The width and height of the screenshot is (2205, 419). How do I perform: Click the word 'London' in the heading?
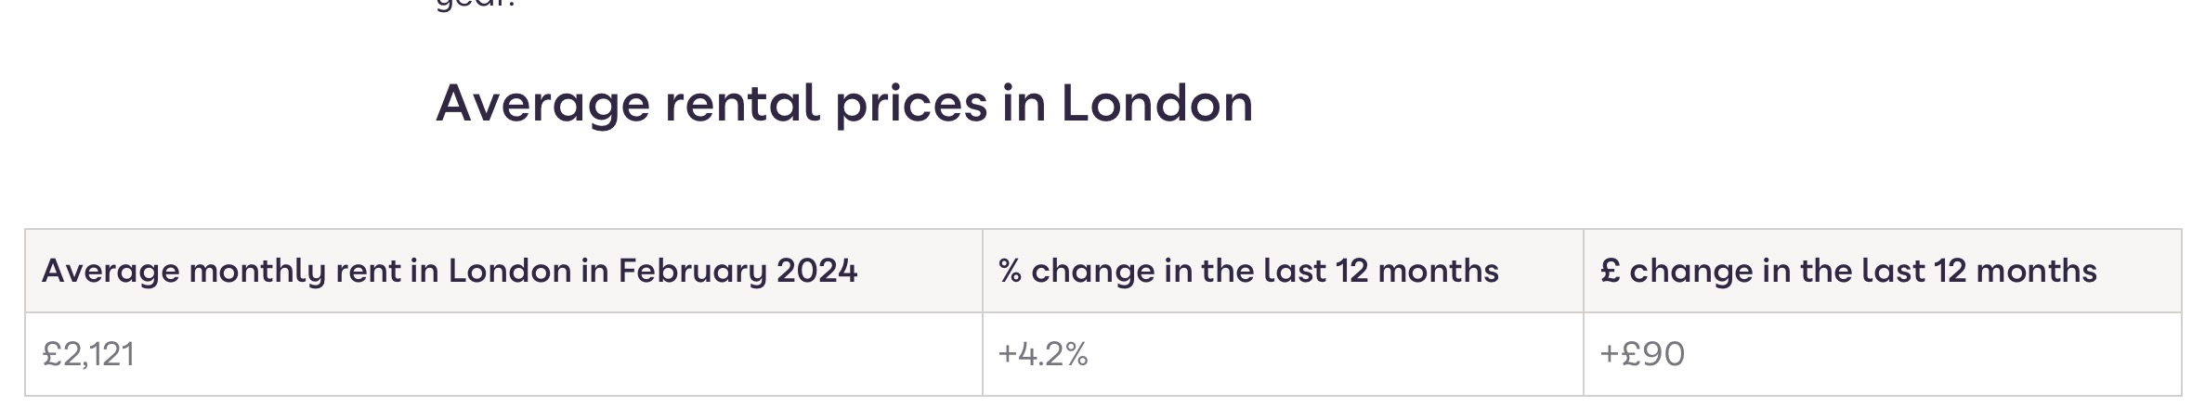pyautogui.click(x=1156, y=104)
